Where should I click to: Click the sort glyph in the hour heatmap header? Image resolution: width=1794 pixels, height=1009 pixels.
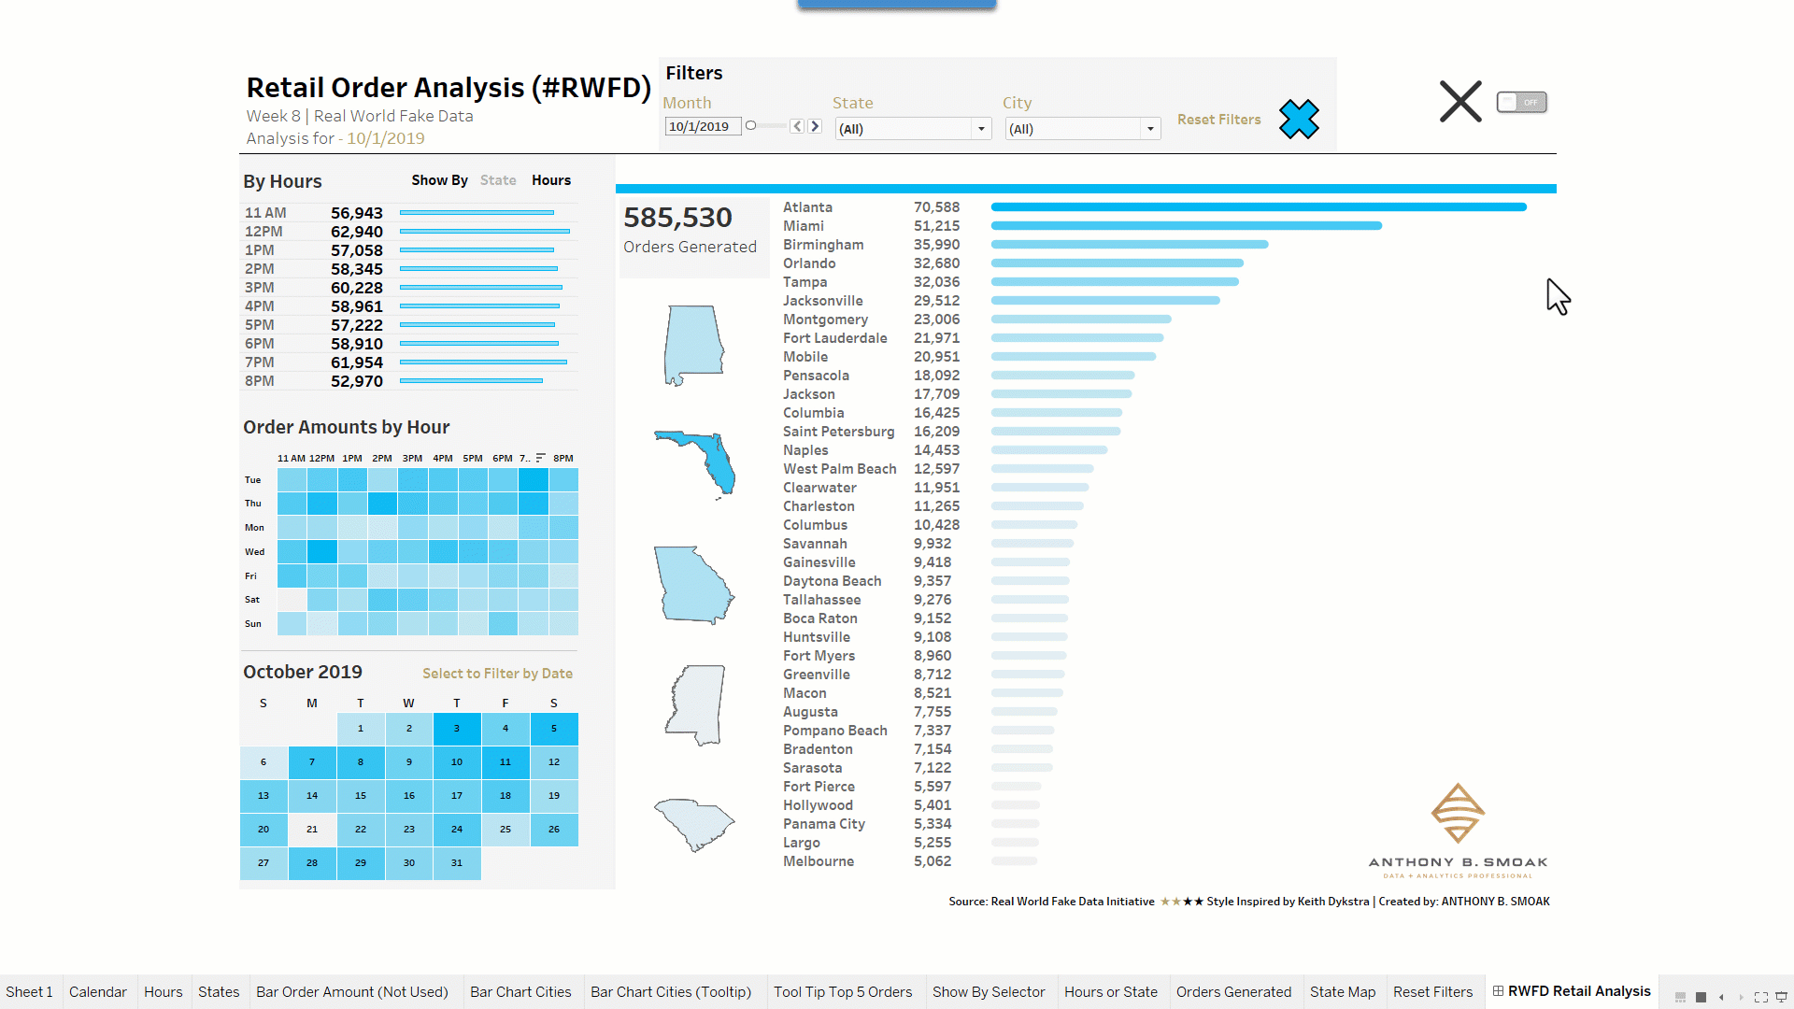tap(539, 457)
